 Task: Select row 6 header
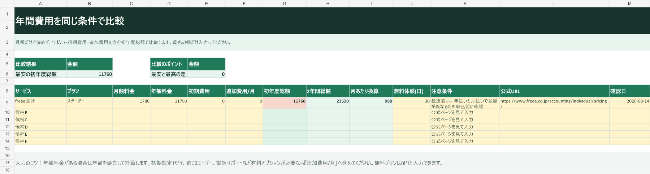pyautogui.click(x=7, y=74)
